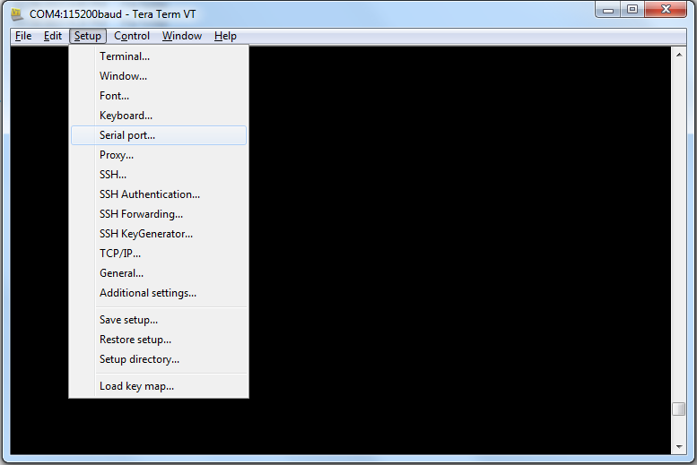Open the Help menu
Viewport: 697px width, 465px height.
coord(225,36)
